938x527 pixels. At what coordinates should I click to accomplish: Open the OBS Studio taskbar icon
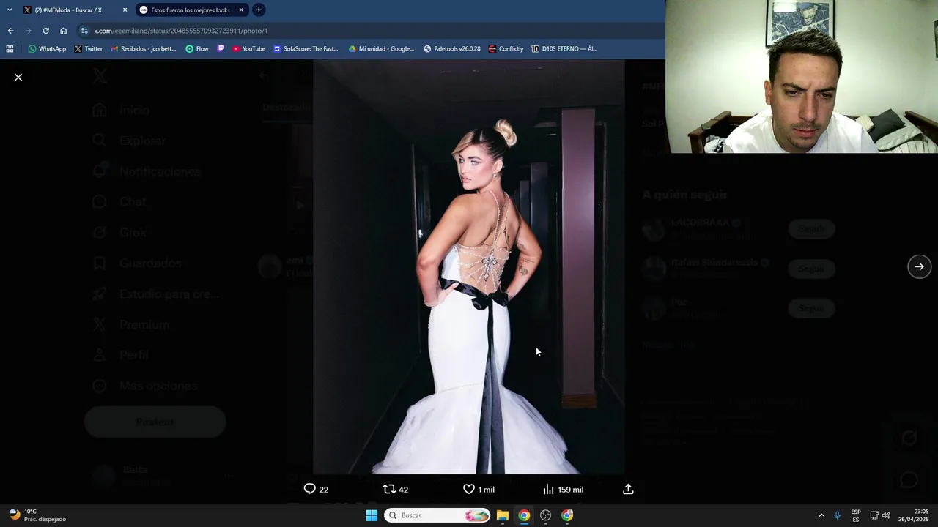tap(545, 515)
